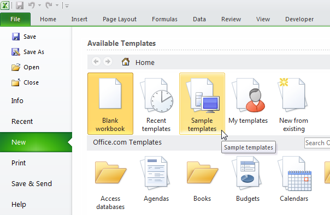The width and height of the screenshot is (330, 215).
Task: Select the New section in sidebar
Action: pos(36,142)
